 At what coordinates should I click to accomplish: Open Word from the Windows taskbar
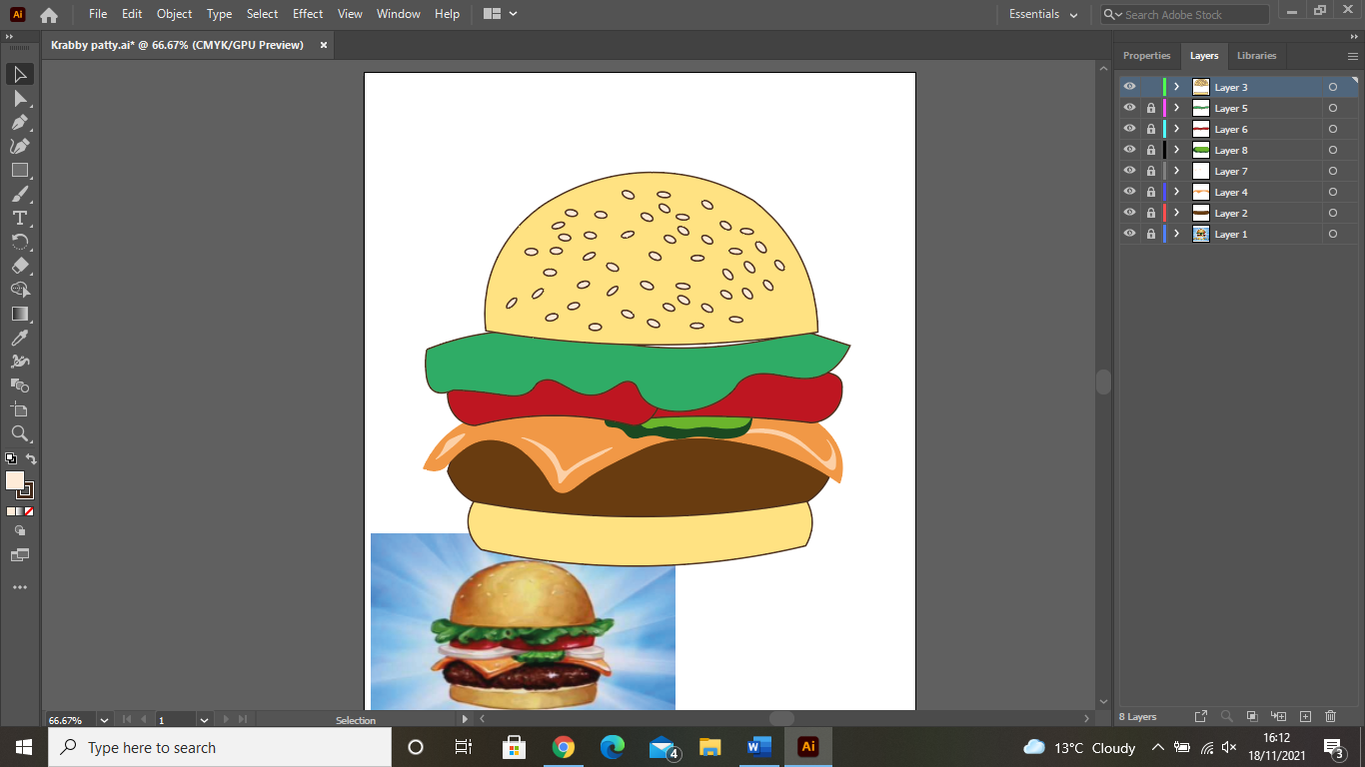(x=759, y=747)
